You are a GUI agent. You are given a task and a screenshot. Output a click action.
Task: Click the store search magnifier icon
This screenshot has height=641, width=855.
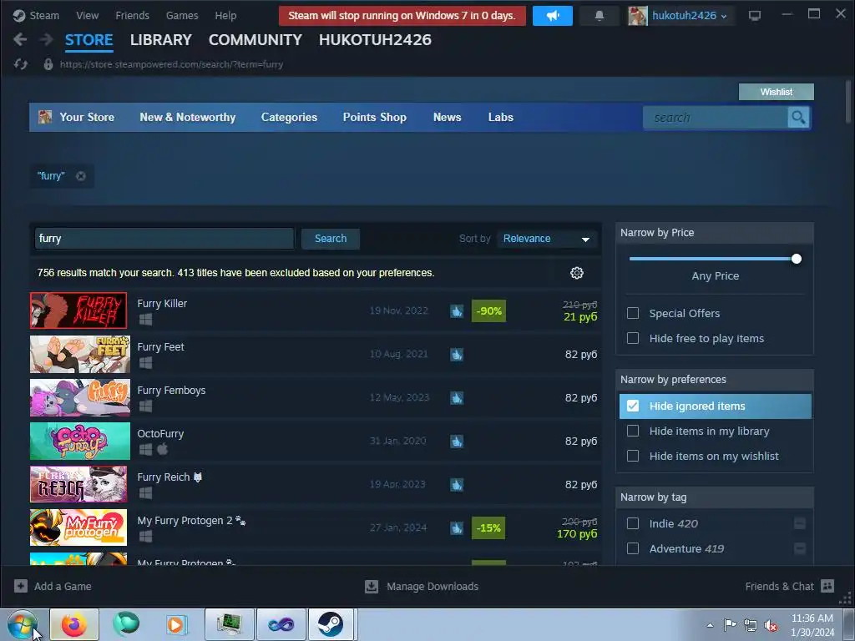[798, 117]
